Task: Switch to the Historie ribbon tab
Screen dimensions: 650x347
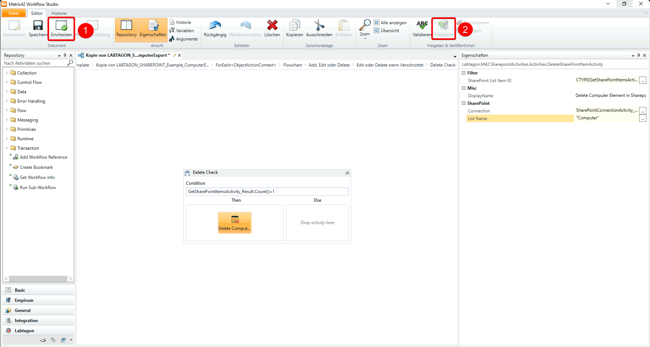Action: pos(59,13)
